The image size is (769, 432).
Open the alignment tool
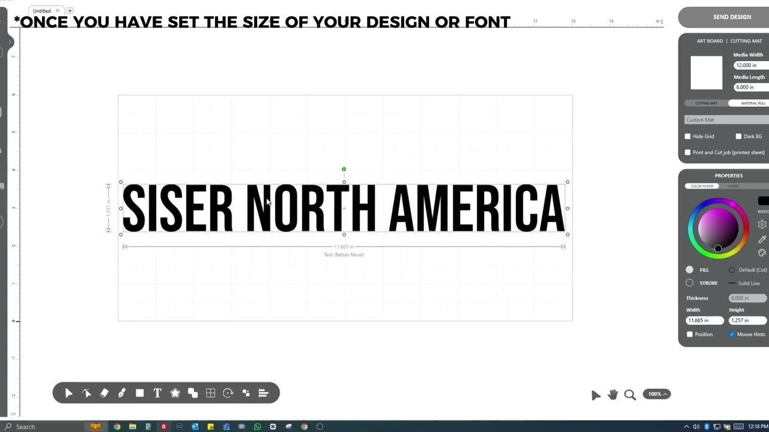pyautogui.click(x=263, y=393)
